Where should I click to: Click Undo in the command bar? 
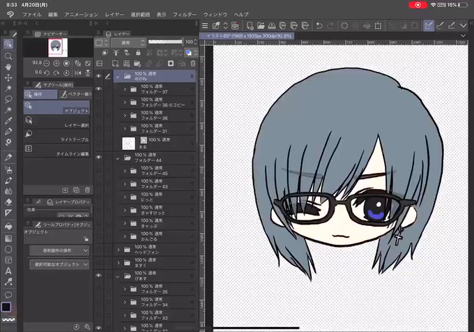pos(319,26)
